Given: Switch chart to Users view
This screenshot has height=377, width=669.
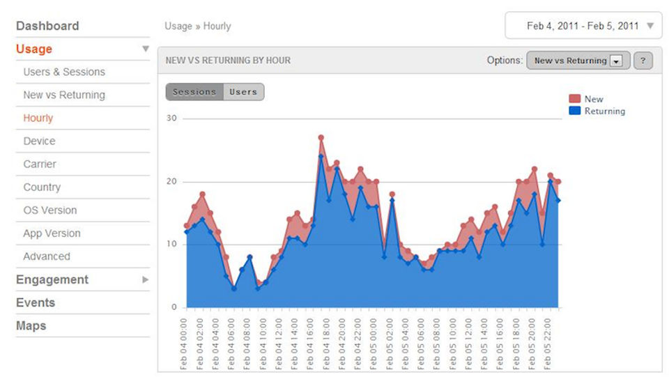Looking at the screenshot, I should point(244,92).
